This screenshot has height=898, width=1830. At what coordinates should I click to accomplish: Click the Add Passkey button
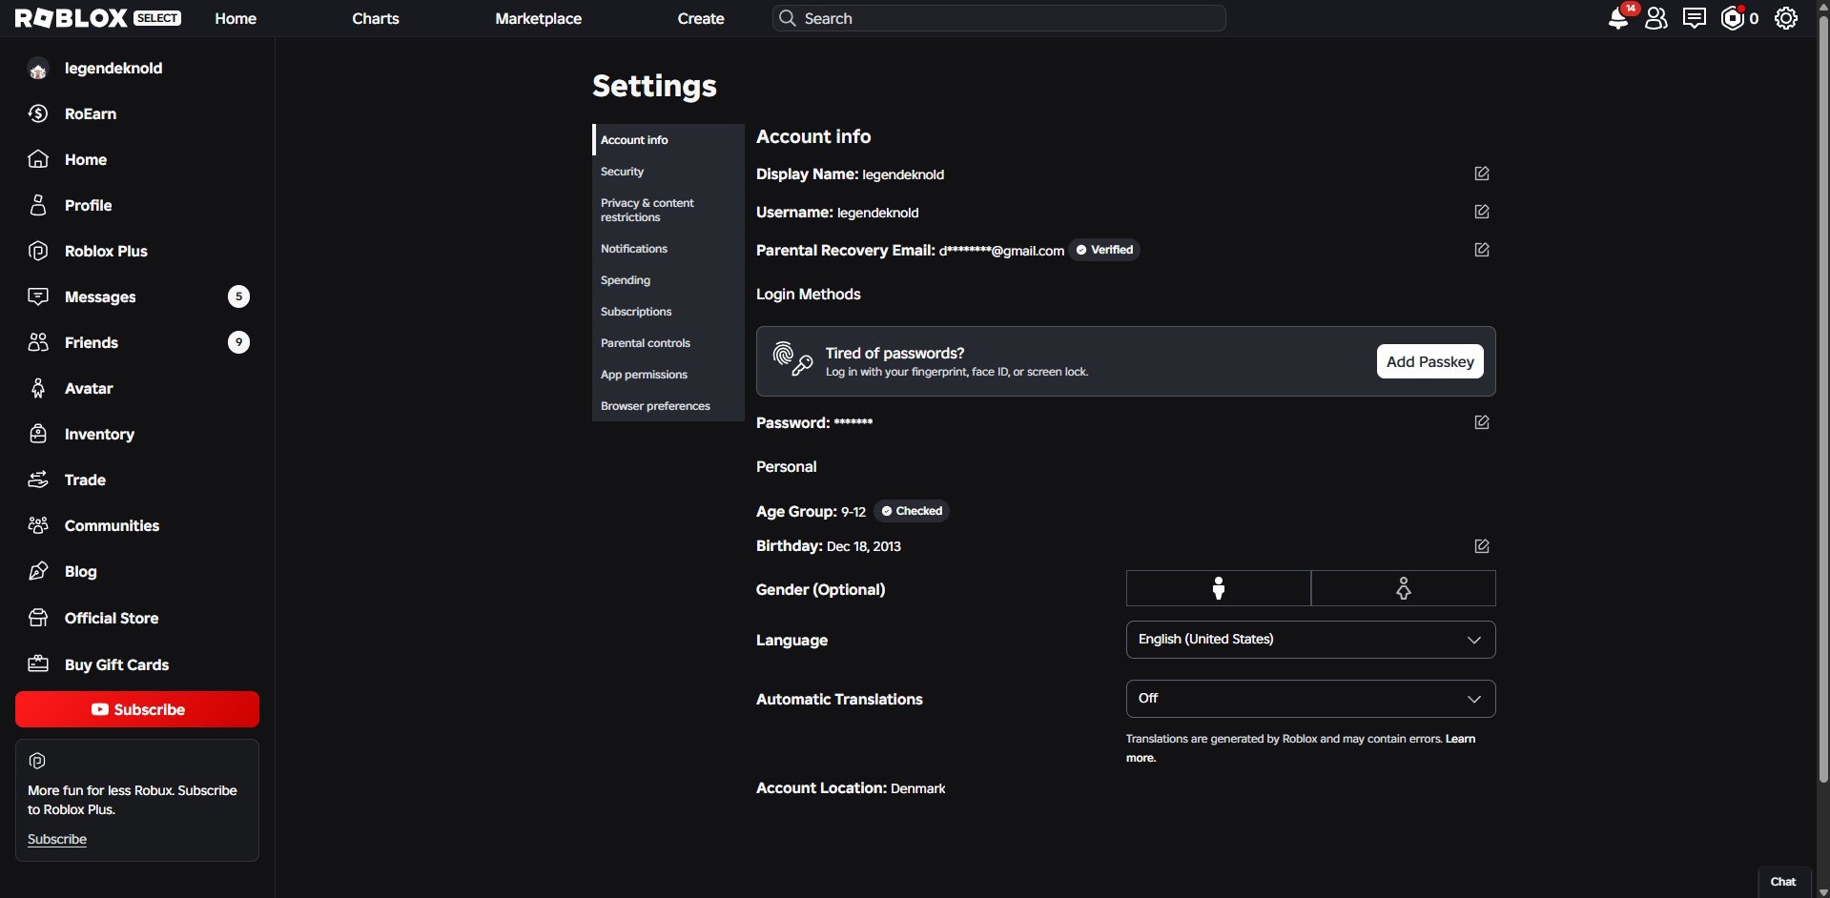(1430, 361)
